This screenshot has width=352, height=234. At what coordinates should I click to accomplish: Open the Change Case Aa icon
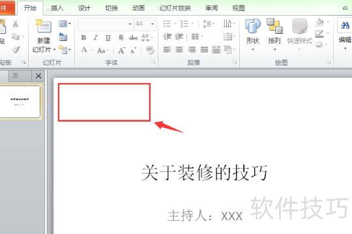(x=101, y=51)
